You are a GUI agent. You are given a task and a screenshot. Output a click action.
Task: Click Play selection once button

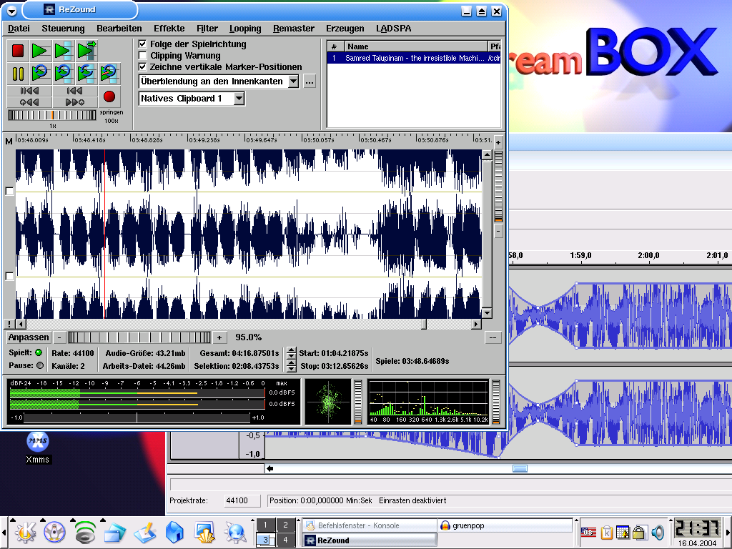[63, 51]
